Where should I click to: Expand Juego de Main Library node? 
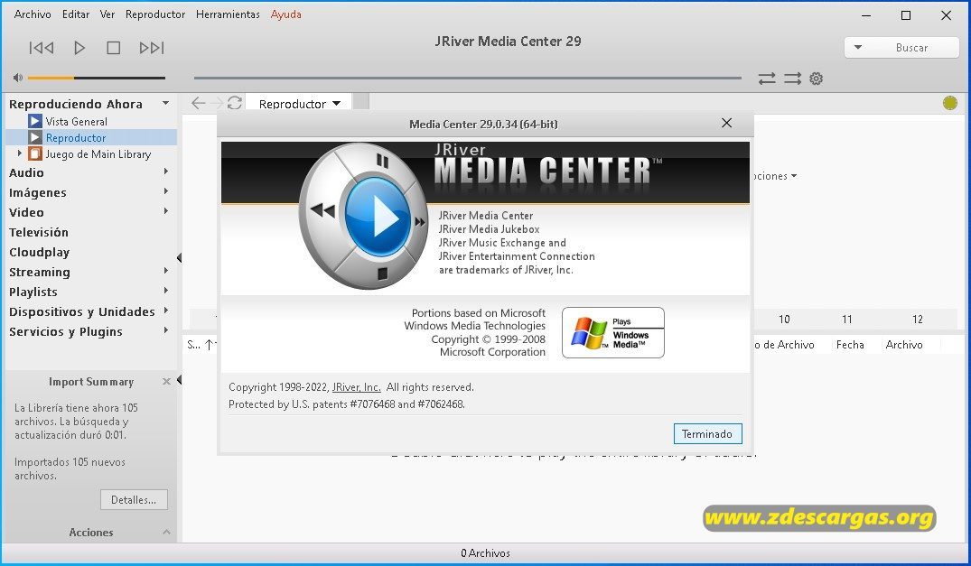click(20, 153)
